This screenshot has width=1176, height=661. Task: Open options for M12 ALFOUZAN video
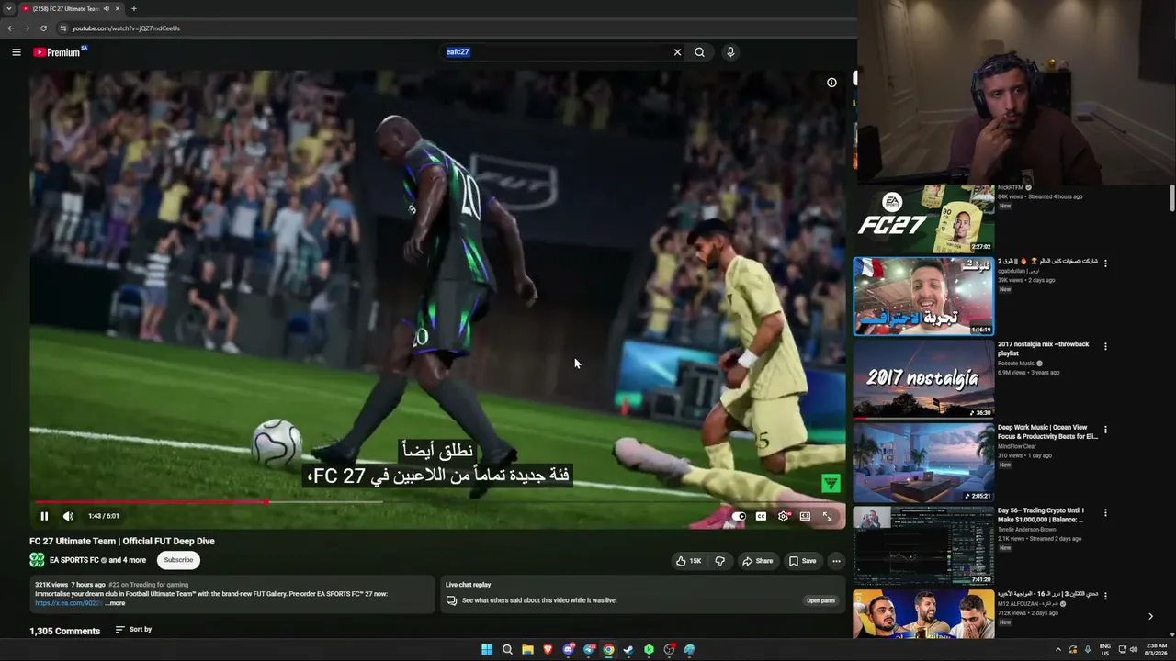tap(1105, 596)
